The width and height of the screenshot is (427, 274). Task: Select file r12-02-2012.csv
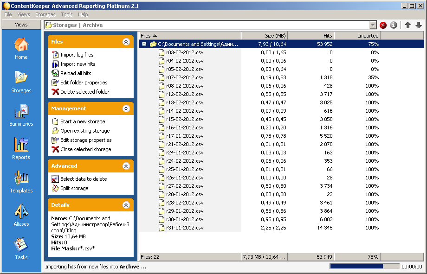(185, 94)
